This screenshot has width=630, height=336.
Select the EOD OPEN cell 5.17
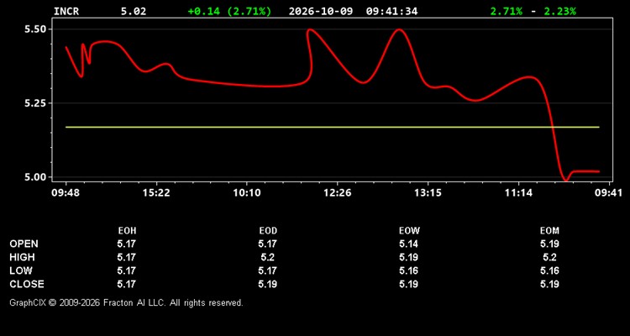pos(268,244)
